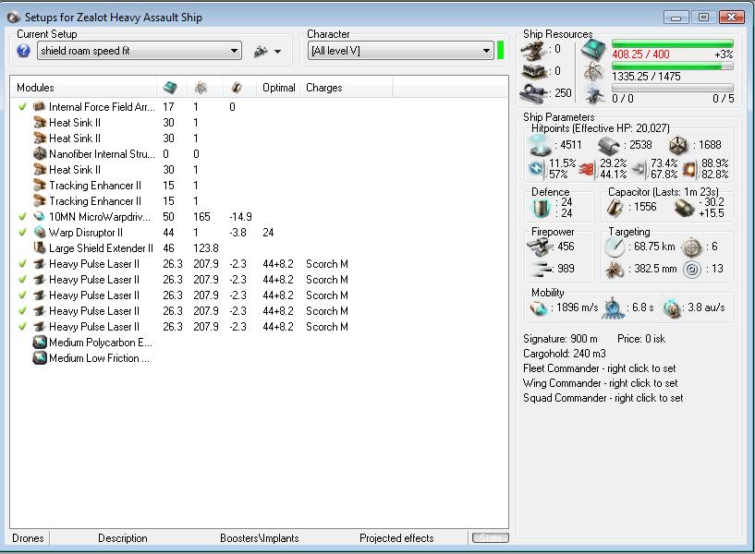Open the Character selection dropdown
Image resolution: width=755 pixels, height=554 pixels.
486,52
